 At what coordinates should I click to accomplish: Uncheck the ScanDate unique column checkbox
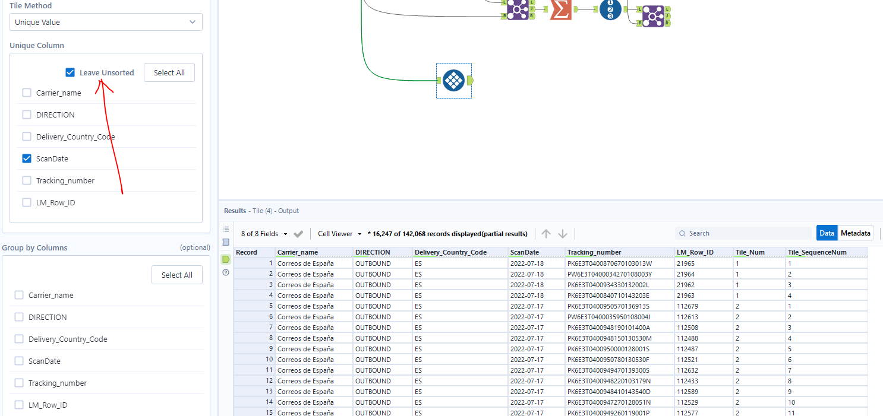click(x=26, y=158)
